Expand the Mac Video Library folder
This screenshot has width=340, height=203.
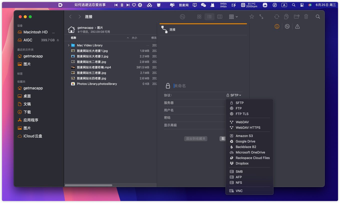[x=69, y=45]
